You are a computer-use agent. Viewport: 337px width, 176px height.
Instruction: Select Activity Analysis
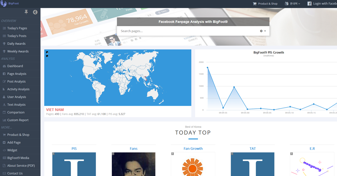[20, 89]
